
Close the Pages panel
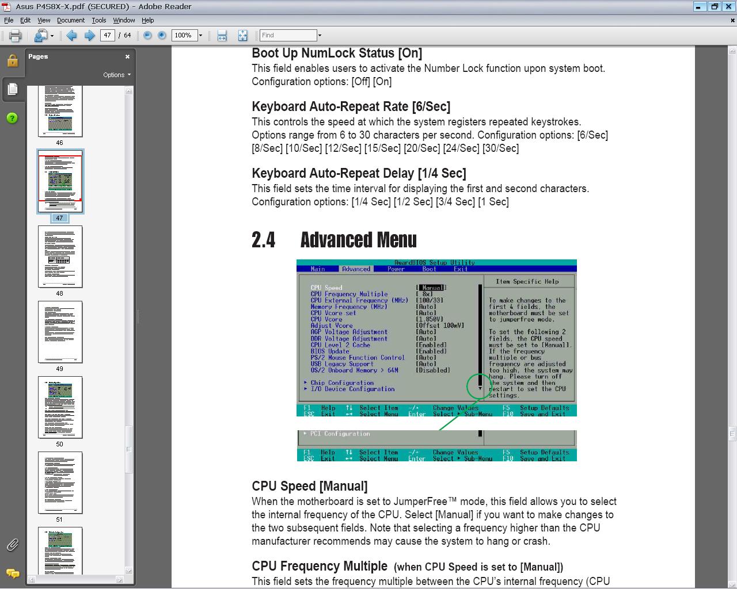(x=127, y=56)
